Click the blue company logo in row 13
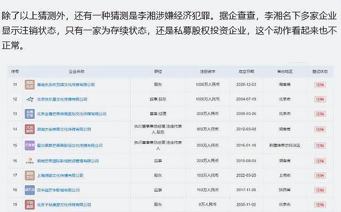341x212 pixels. pos(30,114)
